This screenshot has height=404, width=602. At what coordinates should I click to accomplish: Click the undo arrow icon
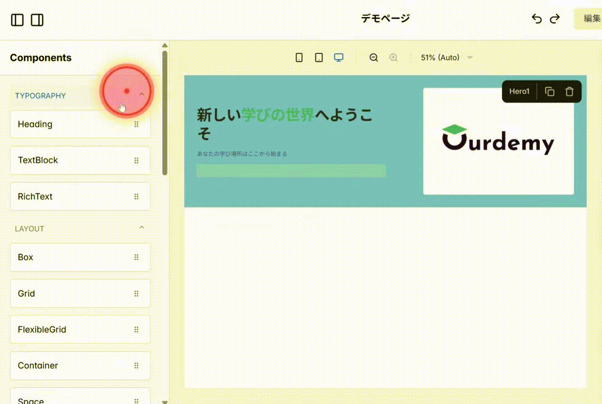tap(537, 19)
